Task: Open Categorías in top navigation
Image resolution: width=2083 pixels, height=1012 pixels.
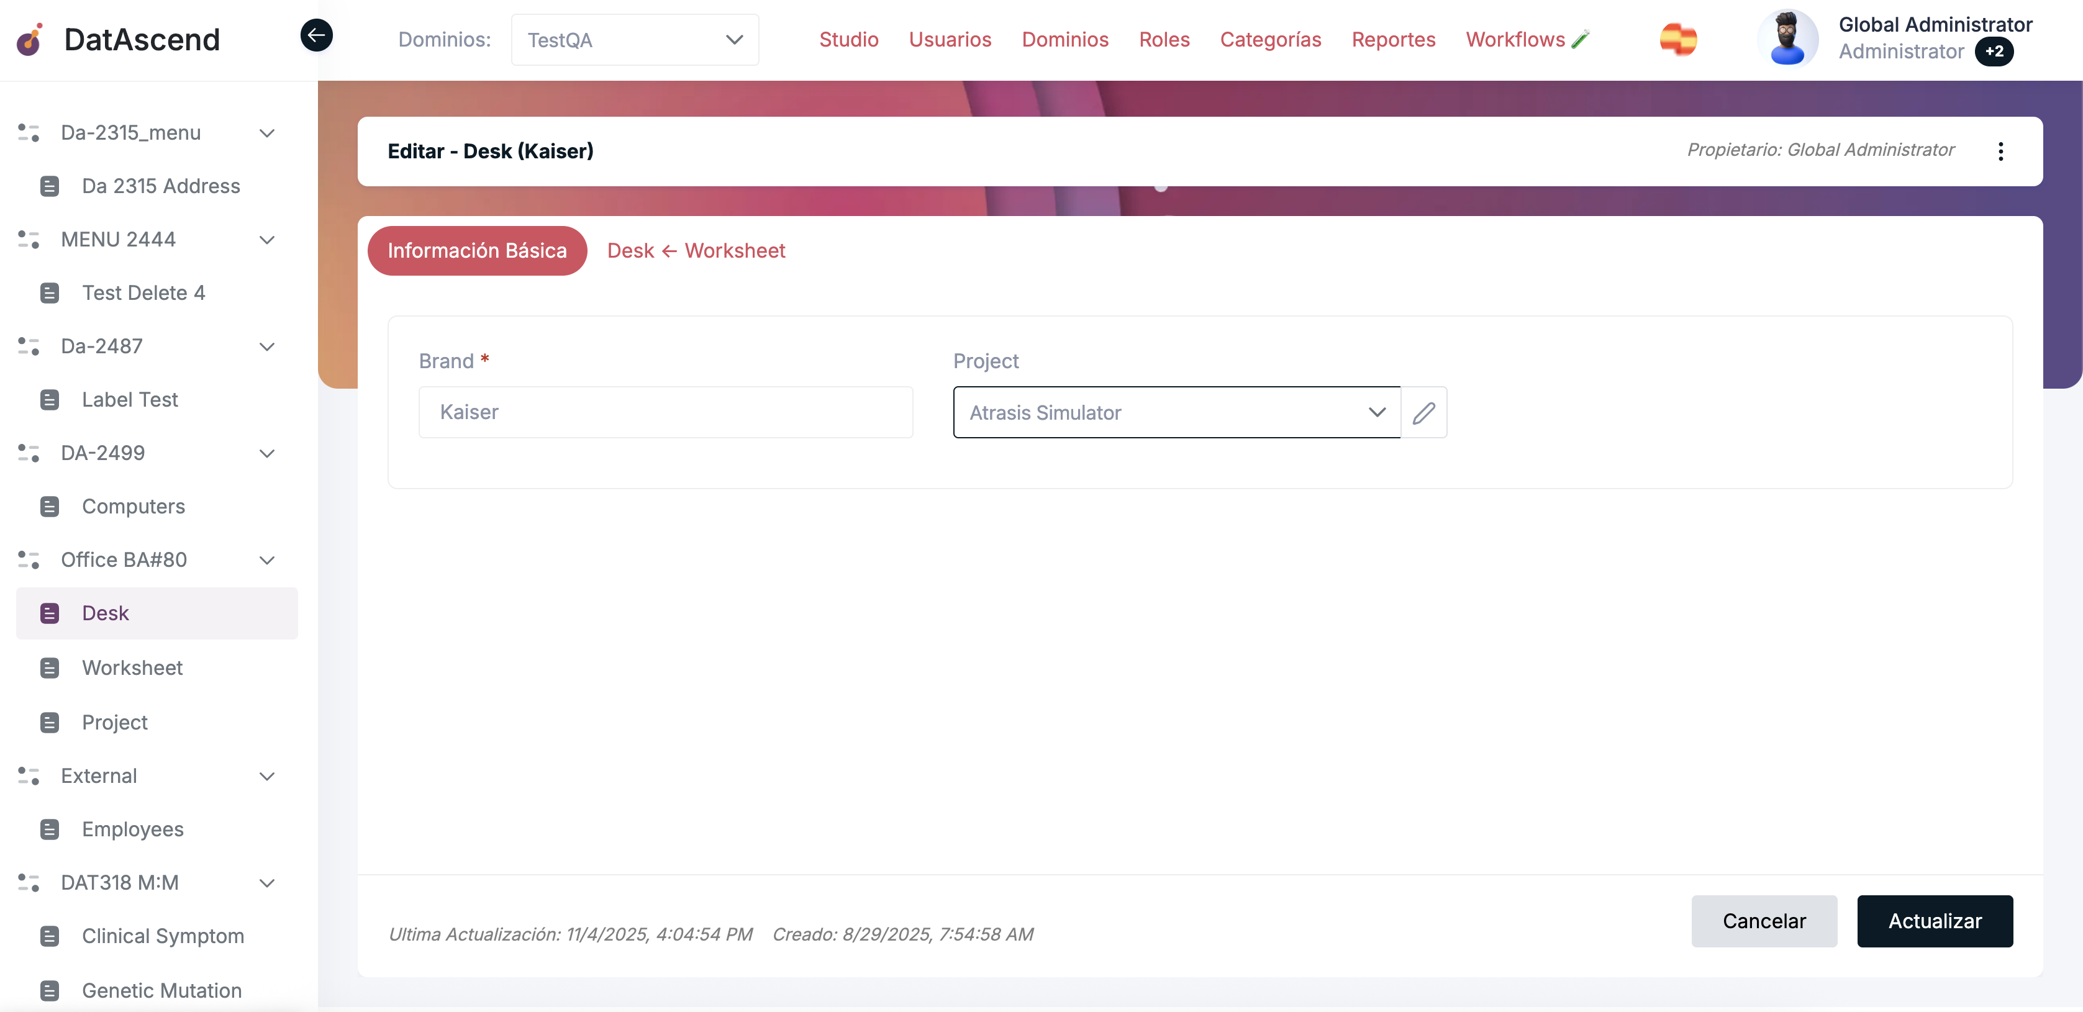Action: (1269, 40)
